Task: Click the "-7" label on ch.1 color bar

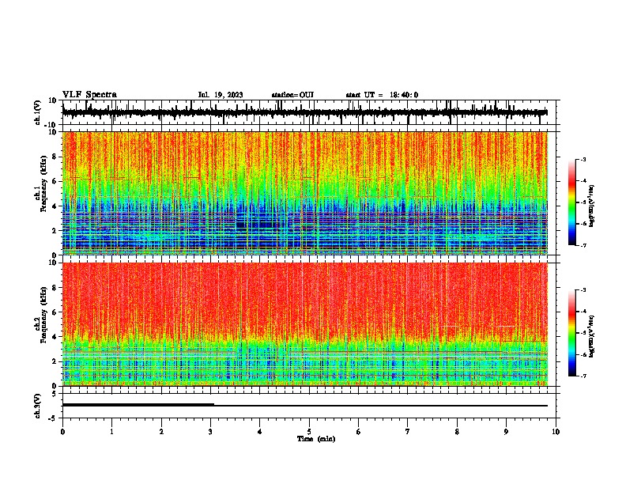Action: tap(583, 245)
